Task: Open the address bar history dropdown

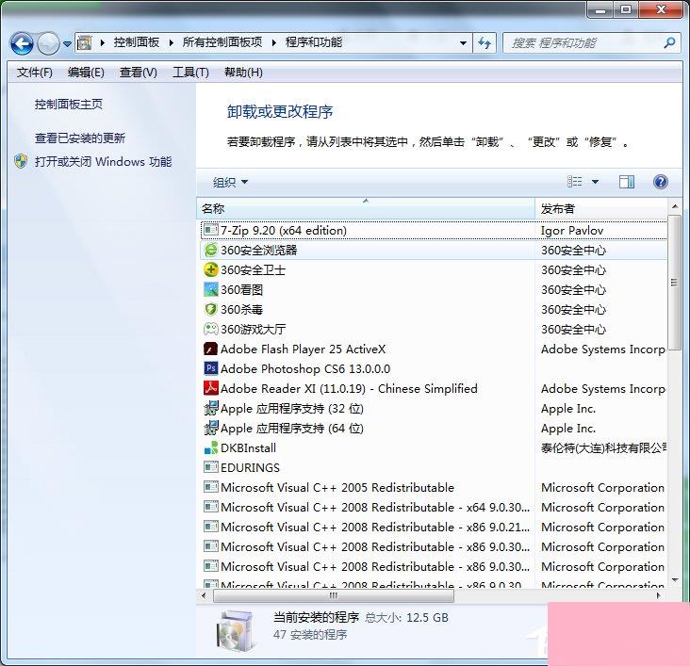Action: [x=463, y=43]
